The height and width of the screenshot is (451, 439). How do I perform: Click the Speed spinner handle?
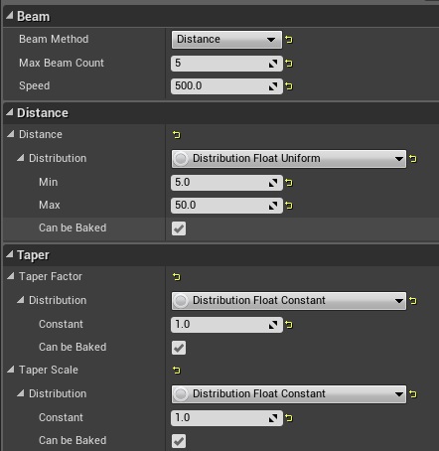273,86
